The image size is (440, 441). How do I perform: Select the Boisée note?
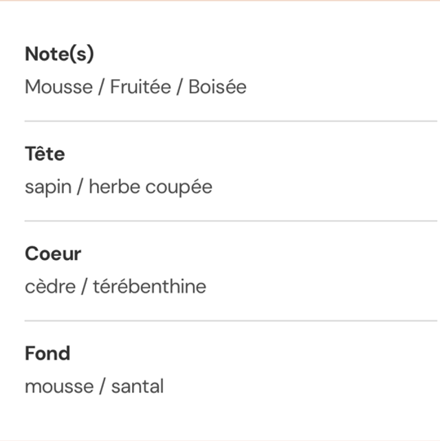click(217, 87)
